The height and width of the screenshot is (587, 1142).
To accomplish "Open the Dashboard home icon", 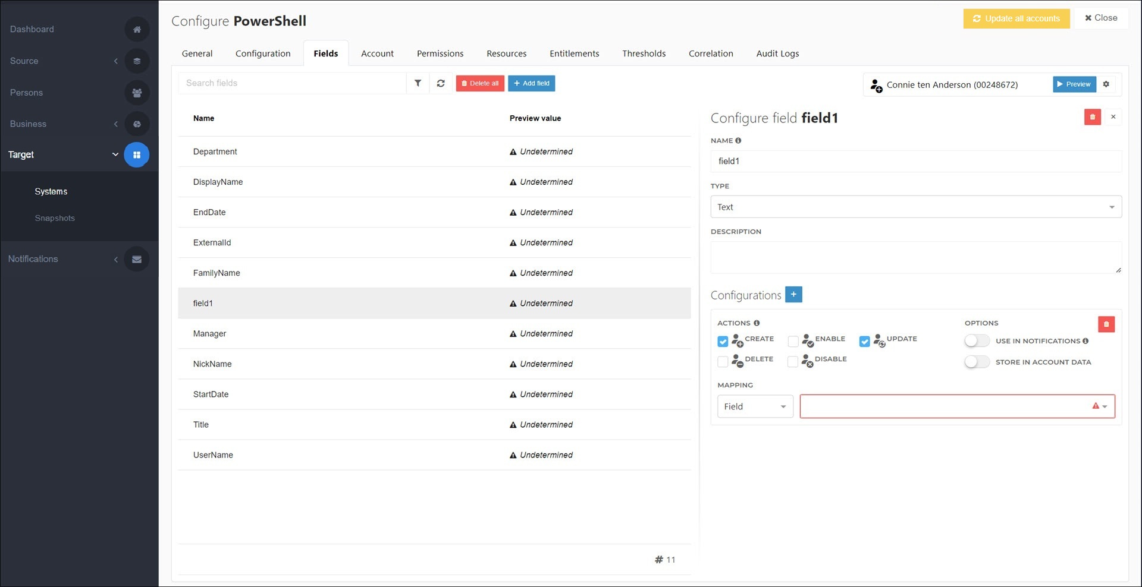I will (137, 29).
